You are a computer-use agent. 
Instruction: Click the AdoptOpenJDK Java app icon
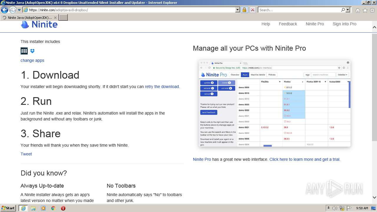[x=24, y=51]
